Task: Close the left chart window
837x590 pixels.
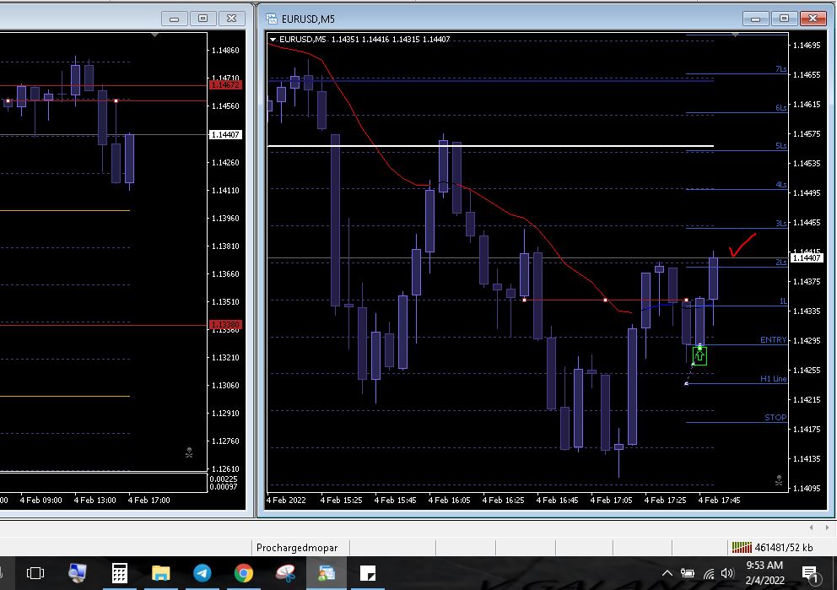Action: 232,19
